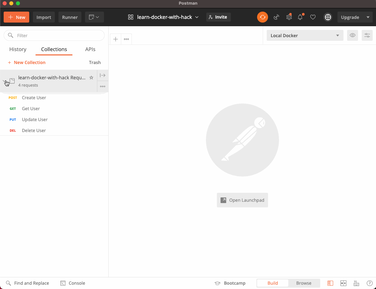Viewport: 376px width, 289px height.
Task: Click the heart icon in the header
Action: 313,17
